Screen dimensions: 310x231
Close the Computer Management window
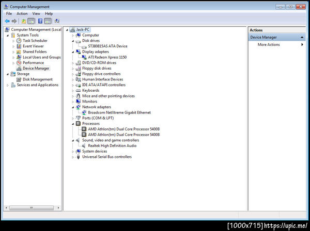click(x=301, y=7)
